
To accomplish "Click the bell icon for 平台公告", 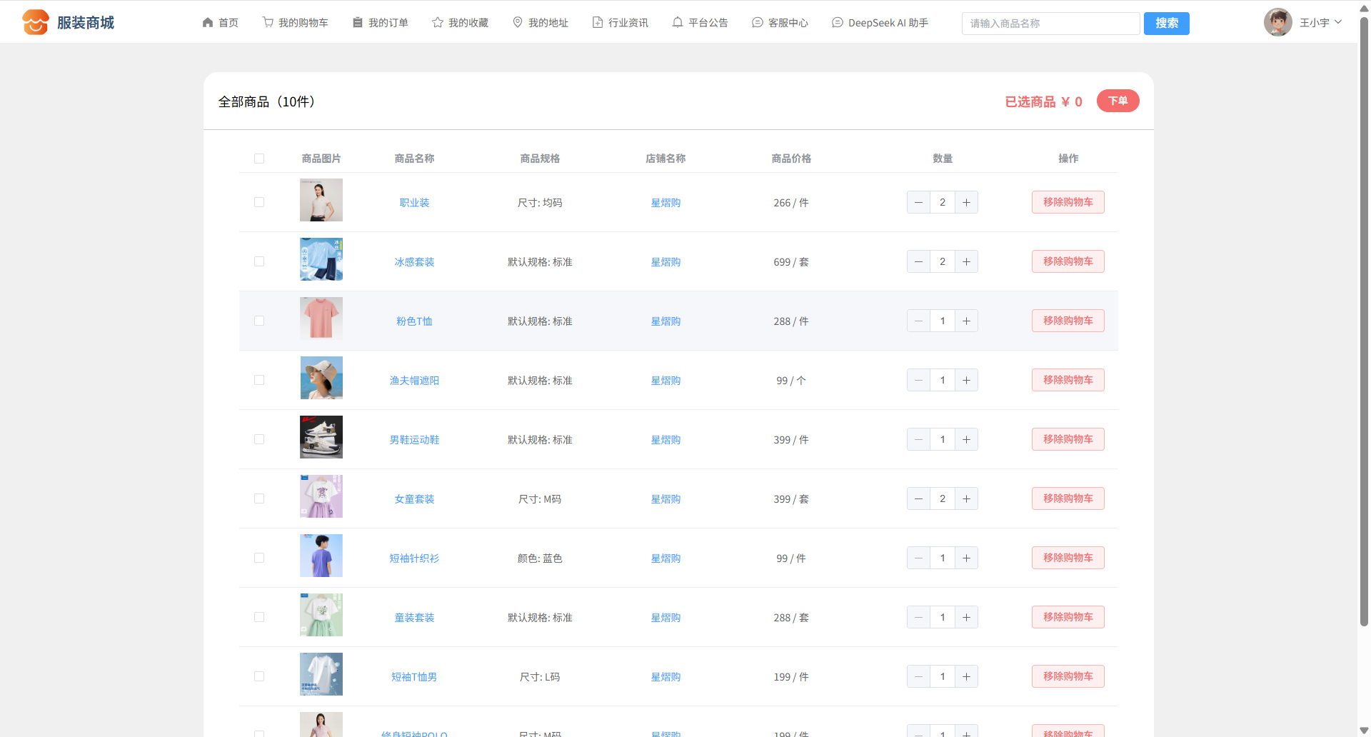I will (x=678, y=23).
